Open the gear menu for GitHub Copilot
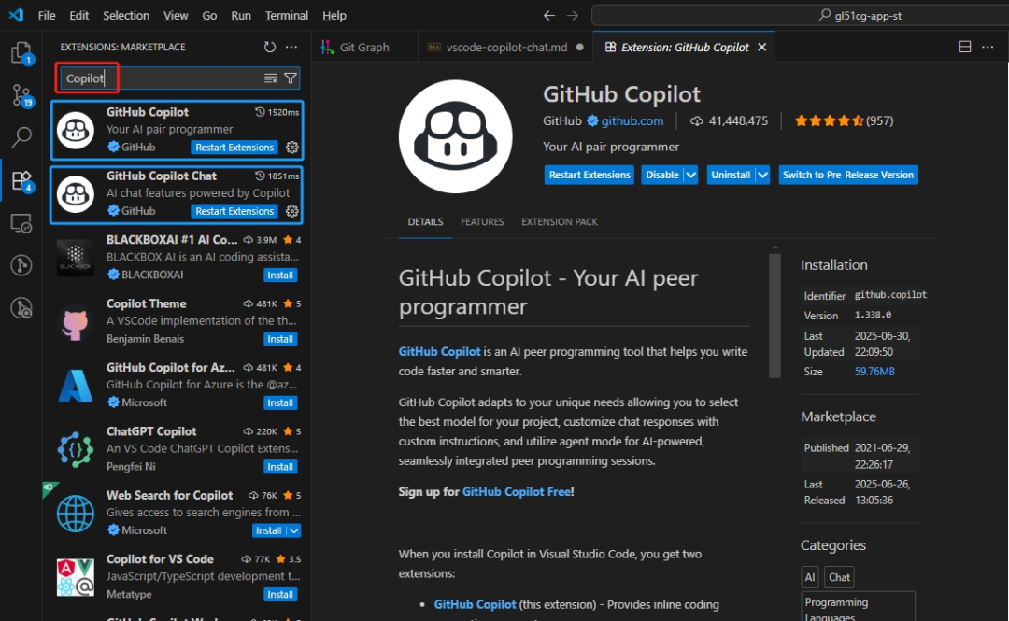Screen dimensions: 1009x621 (292, 148)
